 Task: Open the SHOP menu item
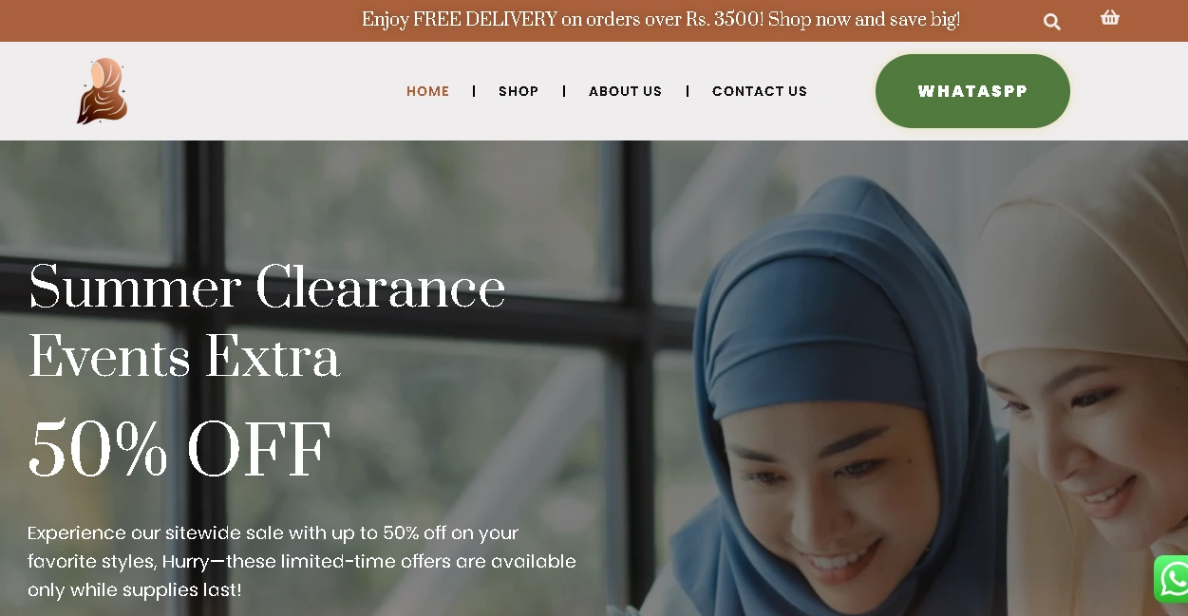pyautogui.click(x=519, y=91)
